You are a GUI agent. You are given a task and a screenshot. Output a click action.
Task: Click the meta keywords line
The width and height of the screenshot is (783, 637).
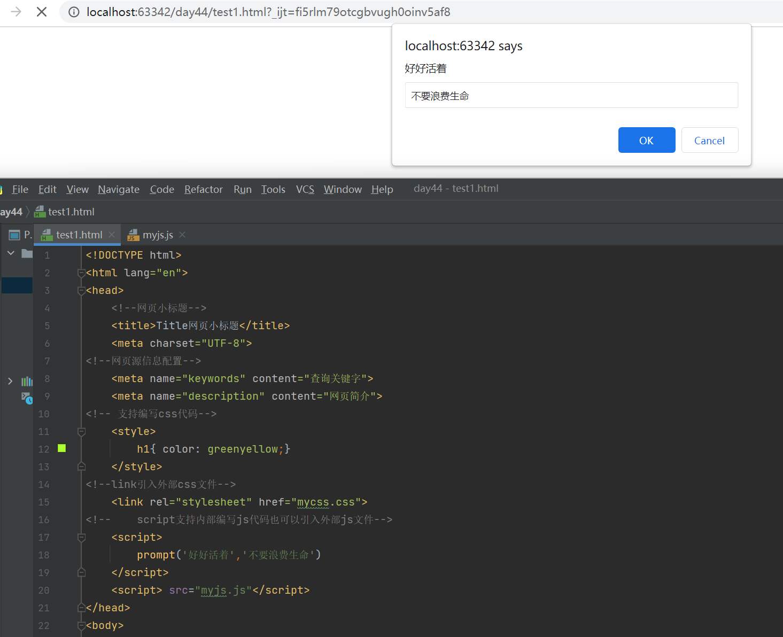[x=242, y=378]
